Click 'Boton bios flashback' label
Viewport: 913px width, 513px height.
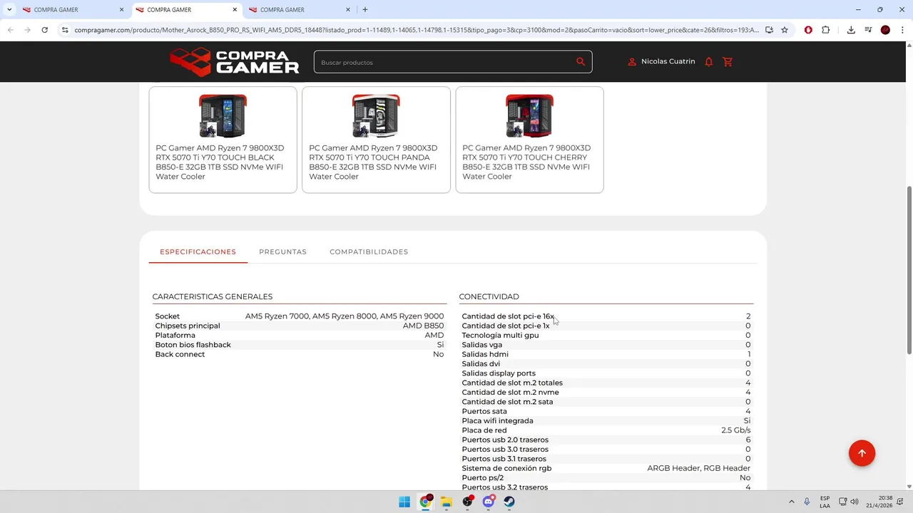(193, 345)
